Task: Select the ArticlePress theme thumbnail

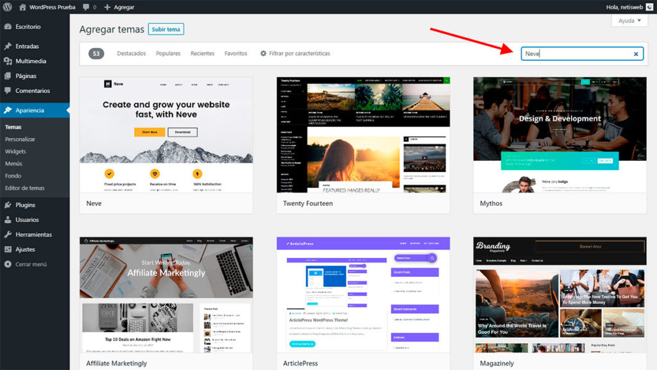Action: click(x=363, y=295)
